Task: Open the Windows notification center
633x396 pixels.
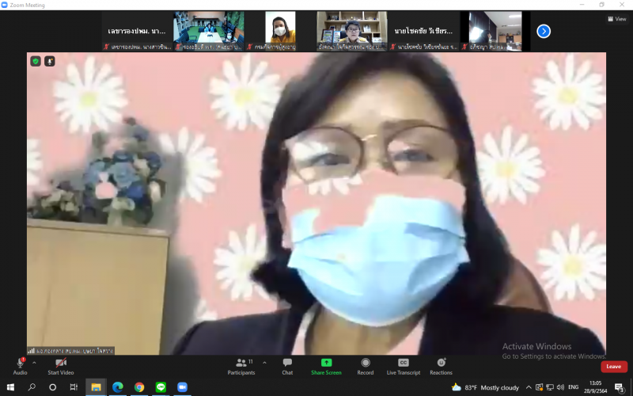Action: 620,387
